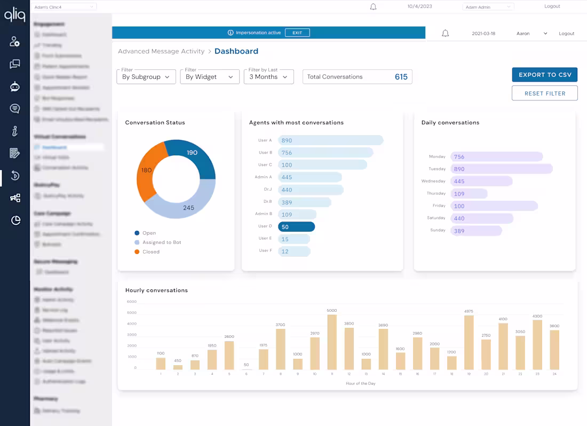Change the 3 Months filter dropdown
Image resolution: width=587 pixels, height=426 pixels.
tap(268, 76)
